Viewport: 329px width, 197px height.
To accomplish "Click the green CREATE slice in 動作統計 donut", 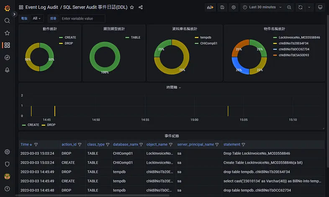I will [x=51, y=57].
